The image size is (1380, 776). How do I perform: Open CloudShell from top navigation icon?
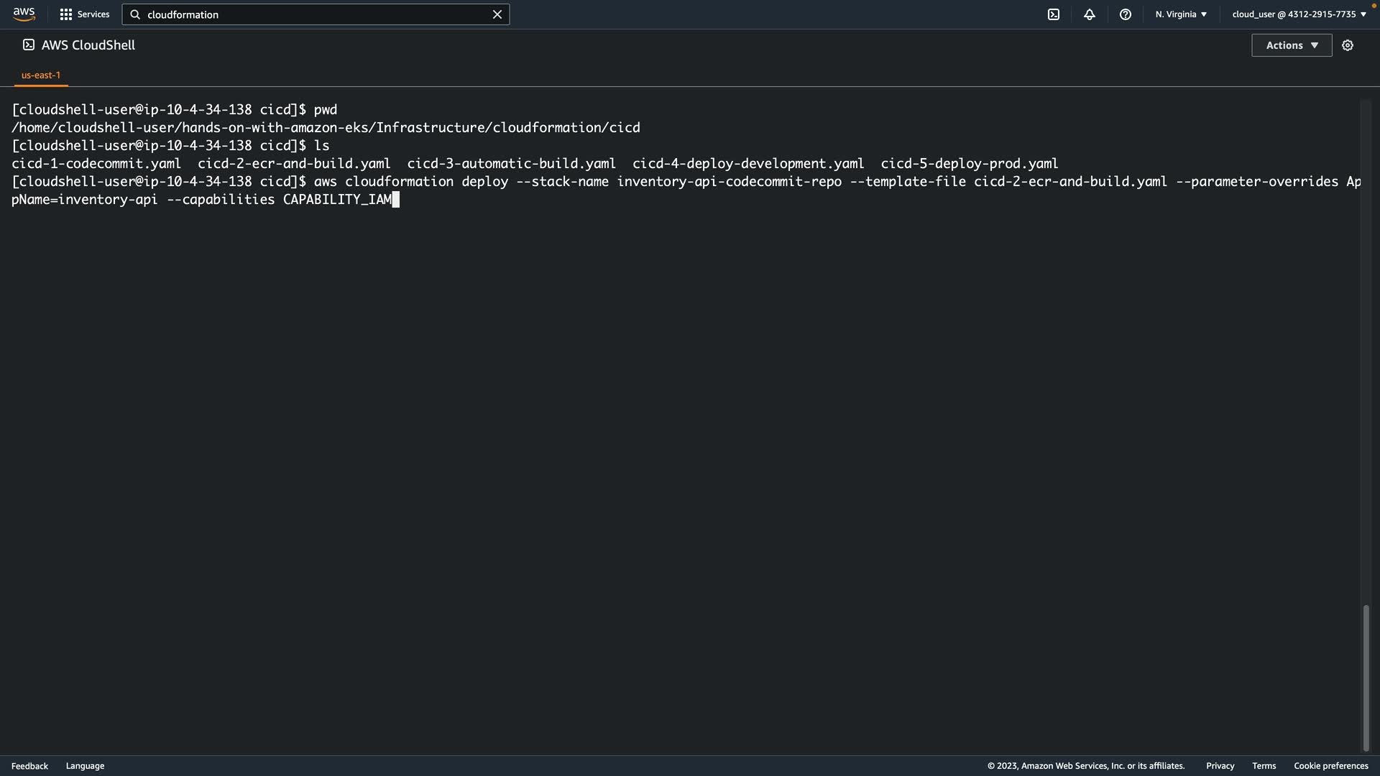1054,14
